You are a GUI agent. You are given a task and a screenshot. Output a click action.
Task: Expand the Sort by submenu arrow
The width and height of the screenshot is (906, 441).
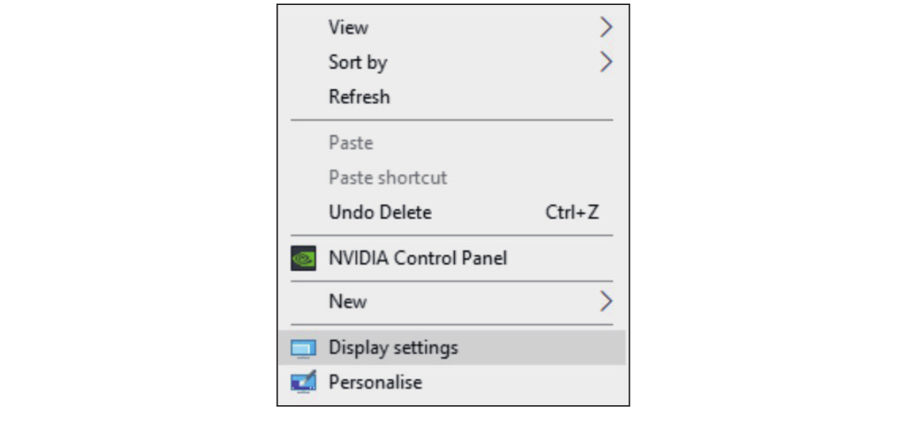pyautogui.click(x=606, y=62)
